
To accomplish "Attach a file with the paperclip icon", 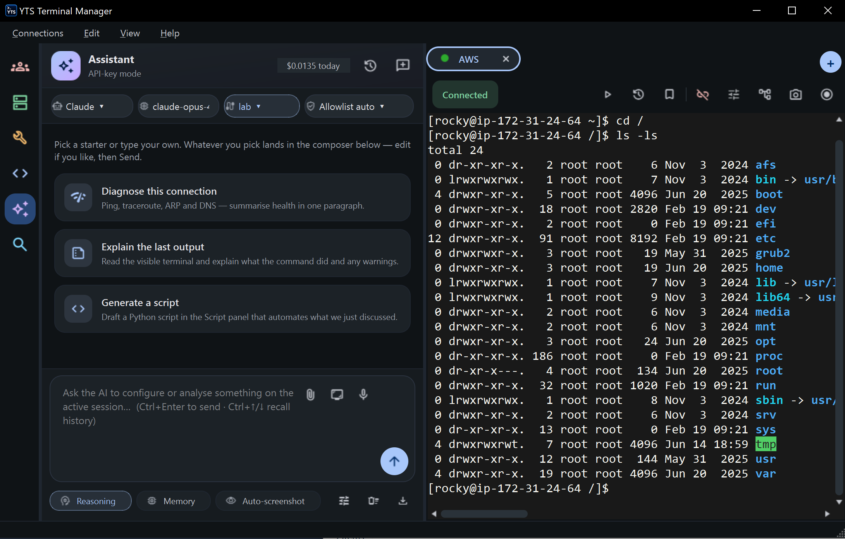I will coord(310,394).
